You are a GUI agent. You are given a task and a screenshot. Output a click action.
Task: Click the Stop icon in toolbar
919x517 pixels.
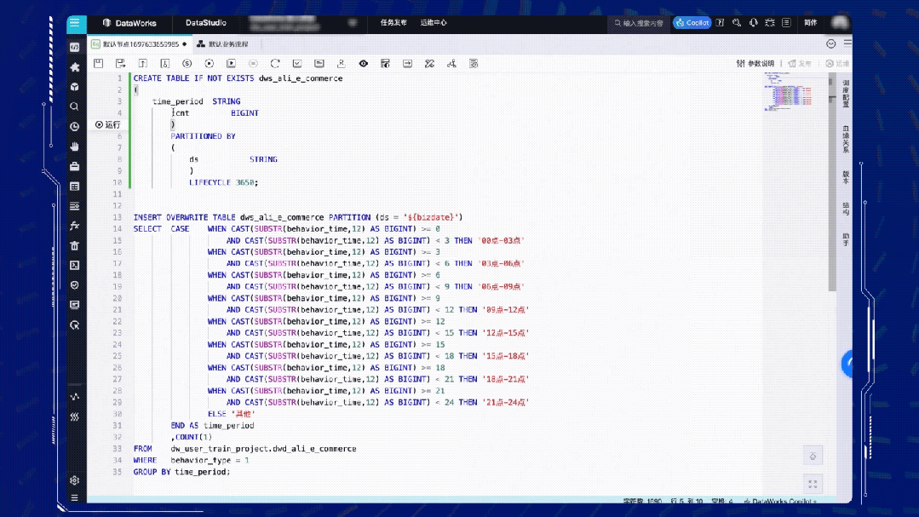[x=253, y=63]
